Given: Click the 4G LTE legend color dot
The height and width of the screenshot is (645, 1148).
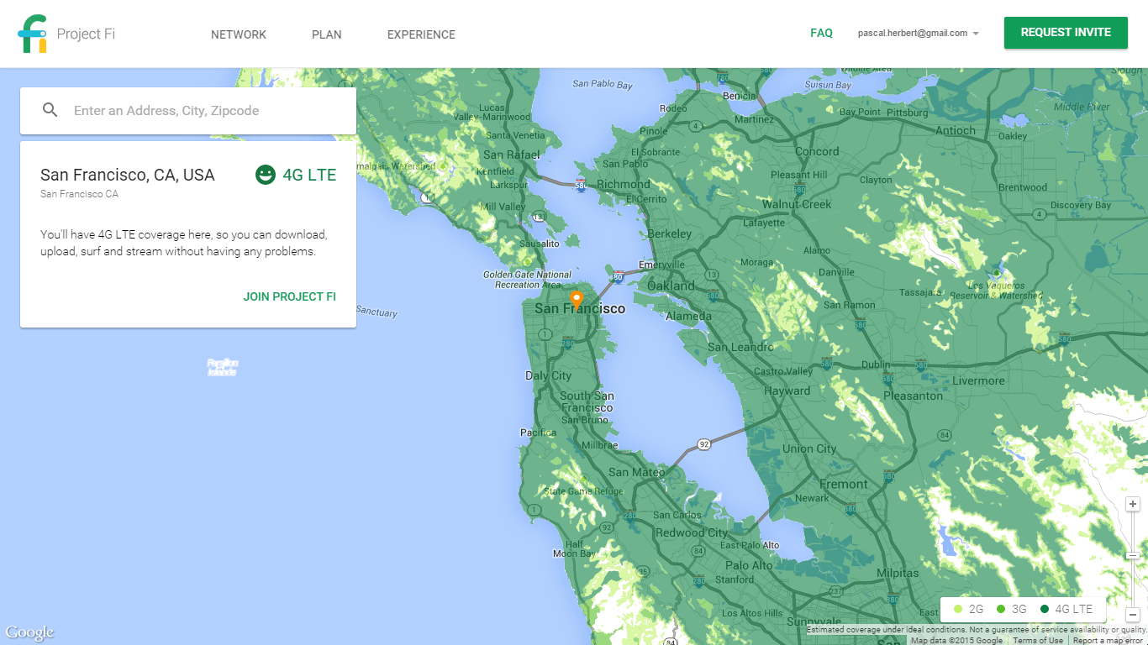Looking at the screenshot, I should [x=1045, y=609].
